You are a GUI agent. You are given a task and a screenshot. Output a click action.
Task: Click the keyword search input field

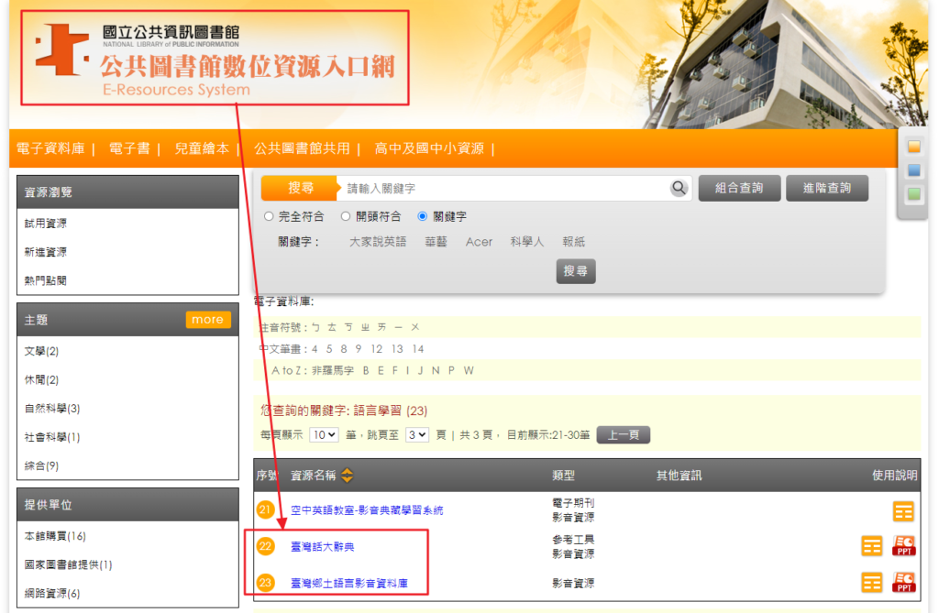504,188
